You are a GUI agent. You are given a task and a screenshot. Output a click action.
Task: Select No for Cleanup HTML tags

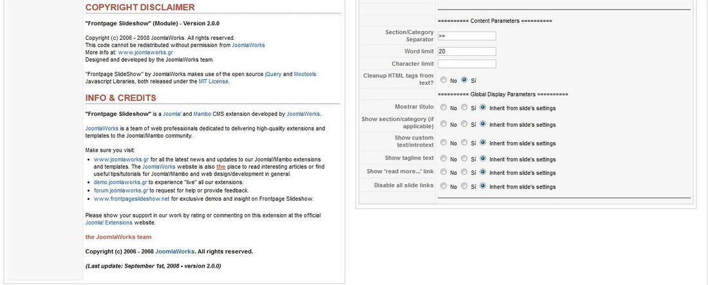443,80
